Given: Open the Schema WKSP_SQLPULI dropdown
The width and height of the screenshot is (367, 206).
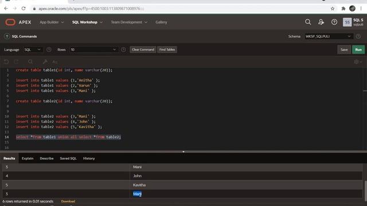Looking at the screenshot, I should [x=328, y=37].
